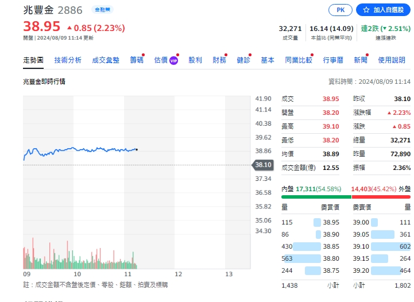The image size is (414, 302).
Task: Click the ask price 39.05 row
Action: point(381,234)
